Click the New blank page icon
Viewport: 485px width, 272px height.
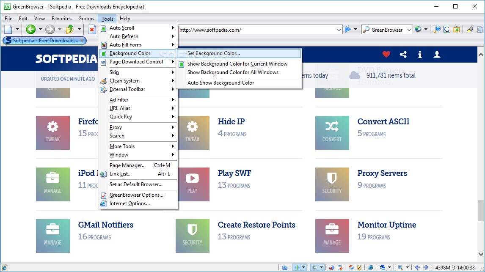coord(8,29)
